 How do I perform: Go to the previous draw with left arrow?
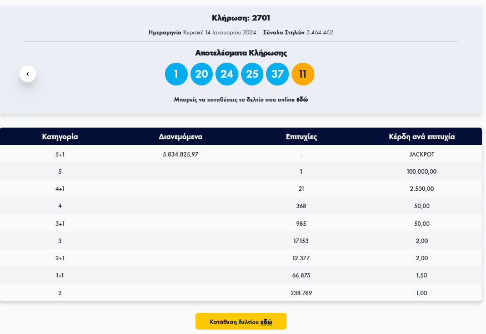pyautogui.click(x=28, y=74)
